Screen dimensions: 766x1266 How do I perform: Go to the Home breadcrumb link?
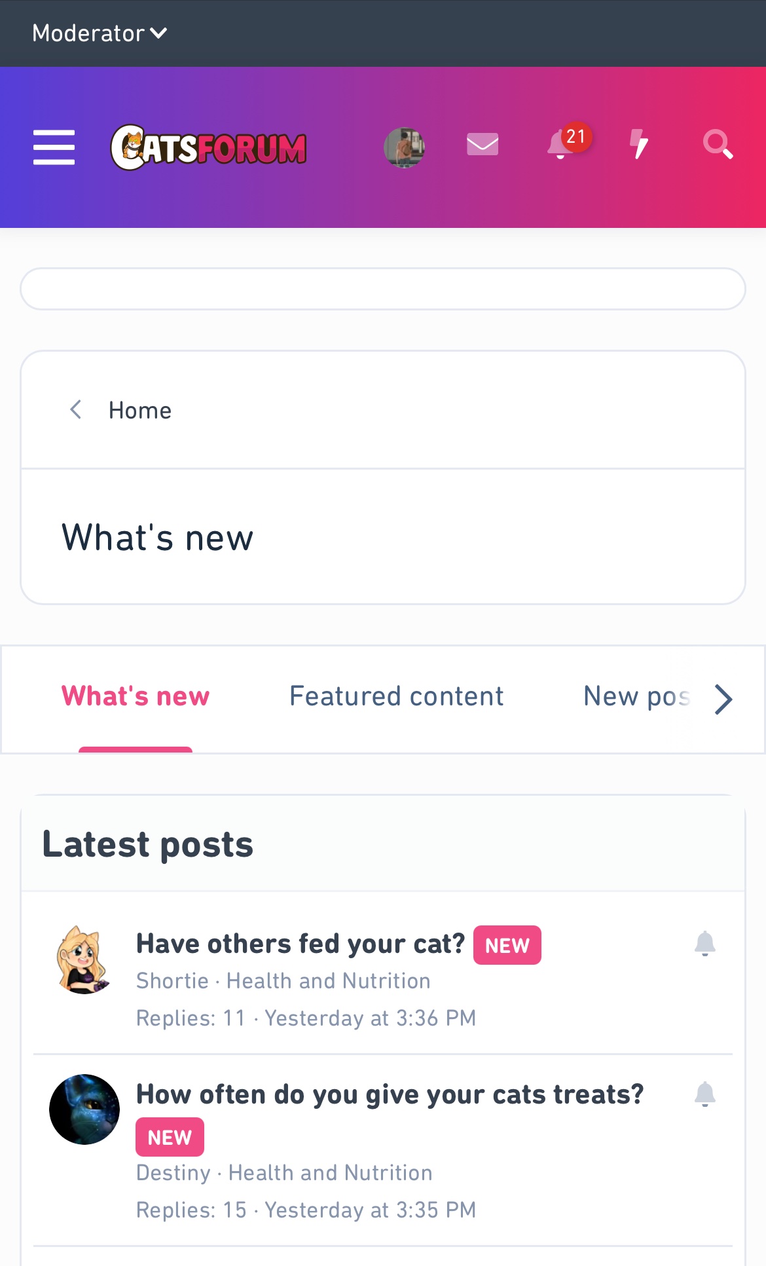point(140,411)
